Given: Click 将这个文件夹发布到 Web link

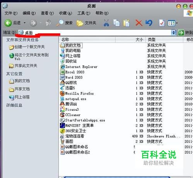Looking at the screenshot, I should click(x=29, y=56).
